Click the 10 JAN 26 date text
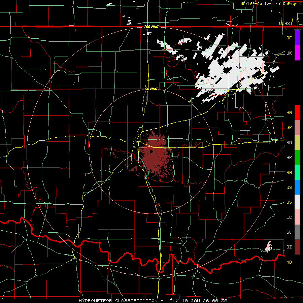This screenshot has width=303, height=303. pyautogui.click(x=196, y=301)
